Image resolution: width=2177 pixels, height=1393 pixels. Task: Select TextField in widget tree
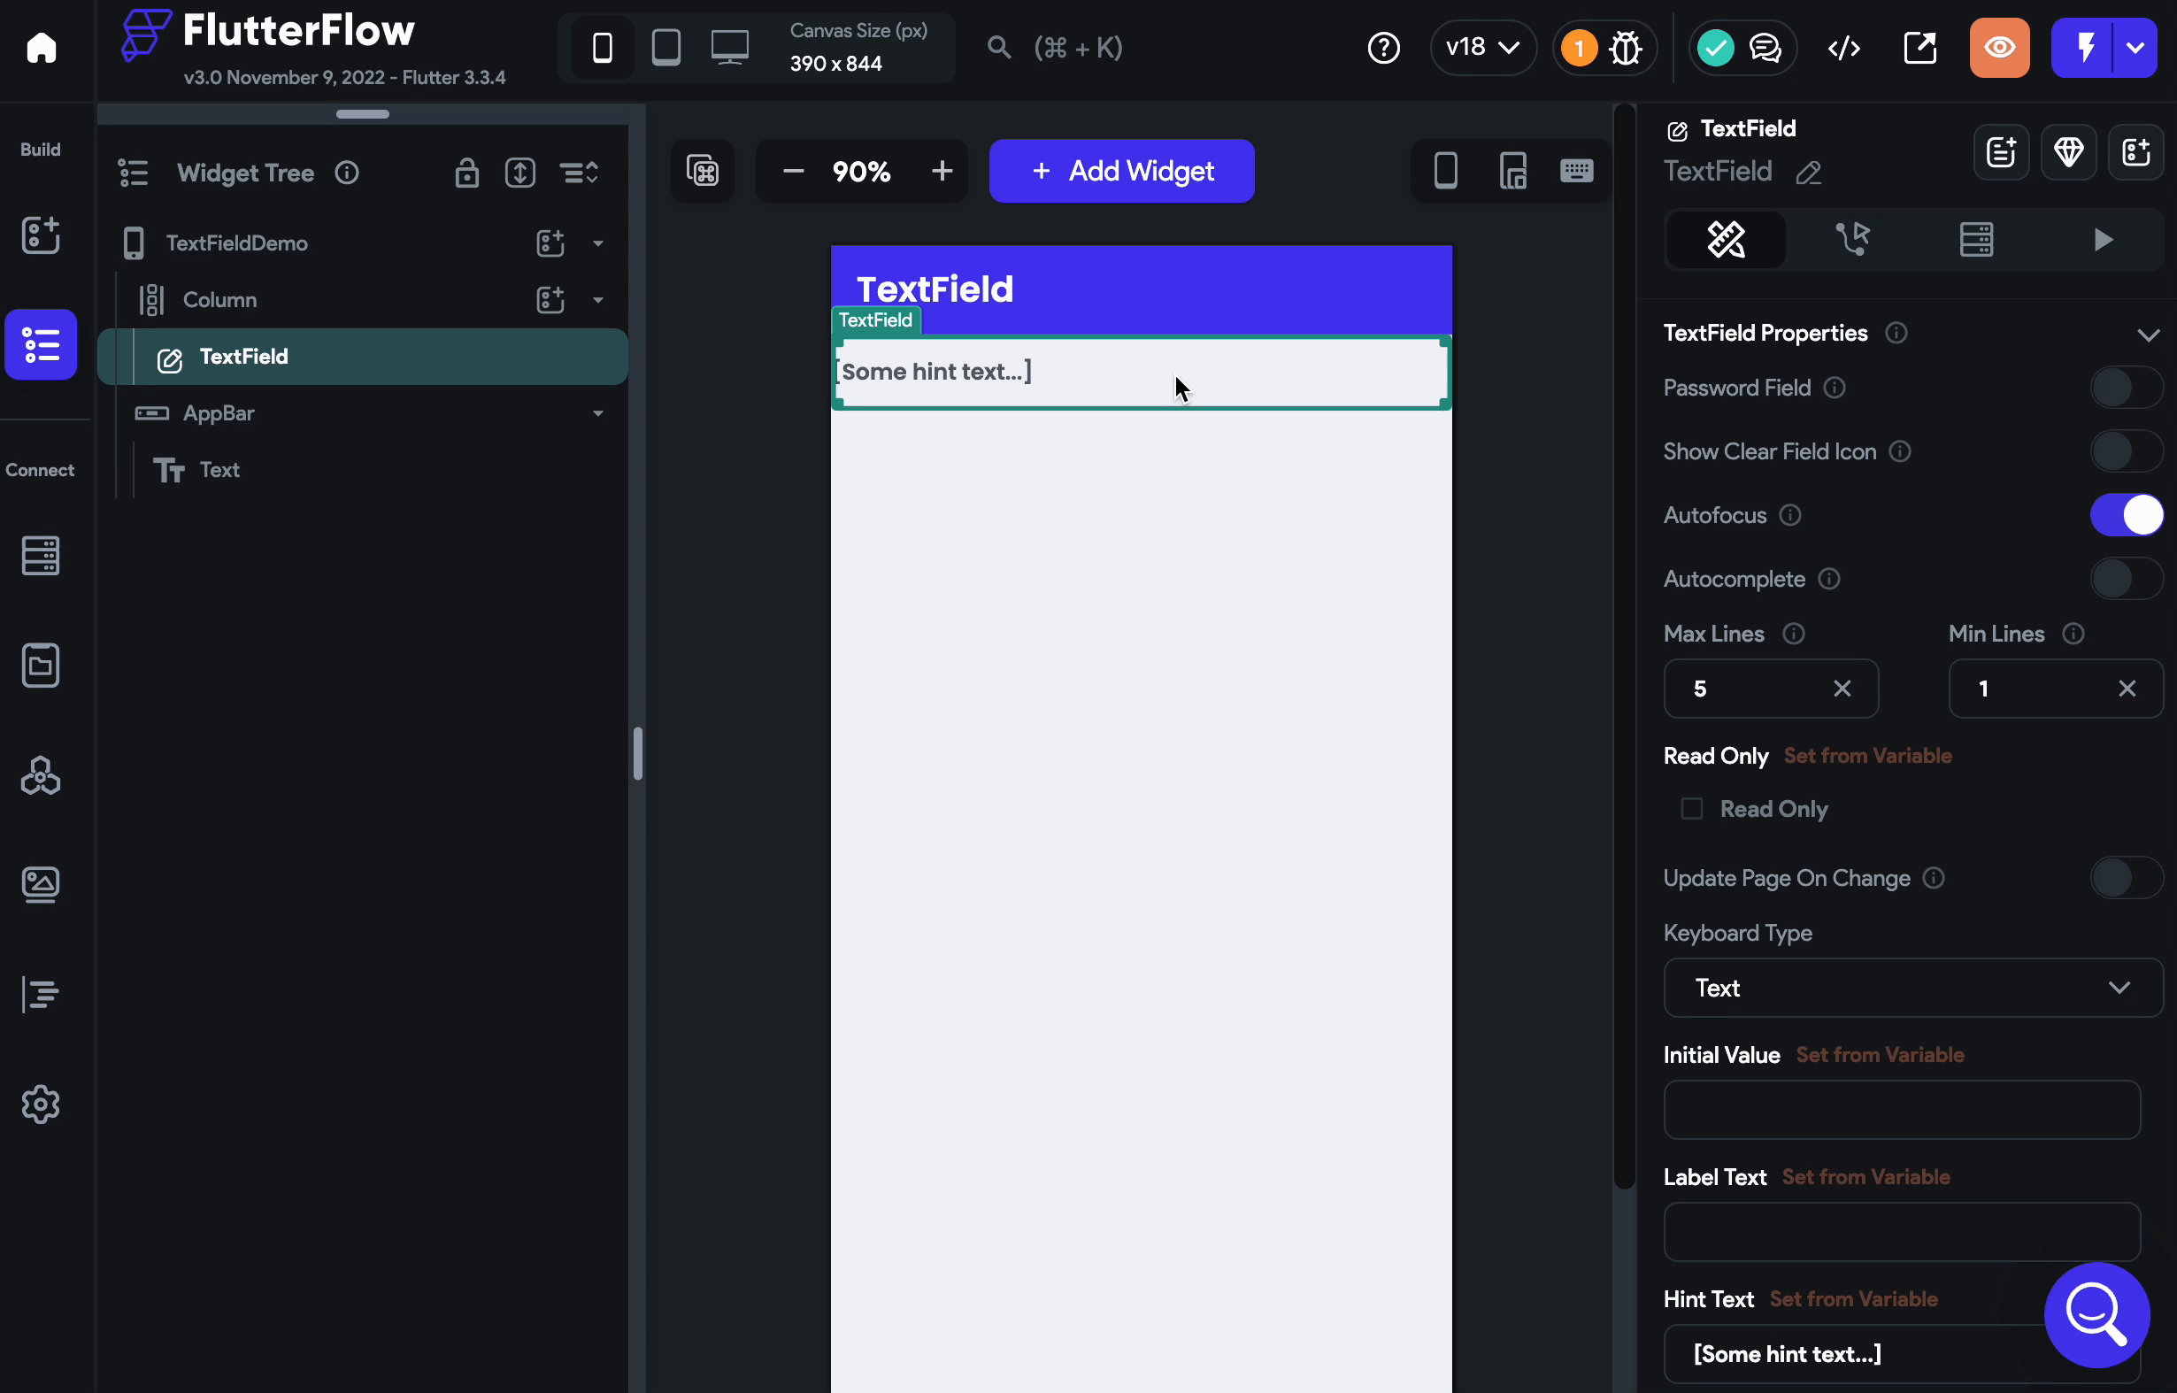(363, 358)
